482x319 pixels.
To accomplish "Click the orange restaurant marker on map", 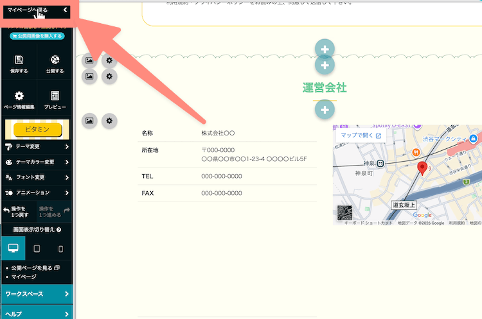I will 416,152.
